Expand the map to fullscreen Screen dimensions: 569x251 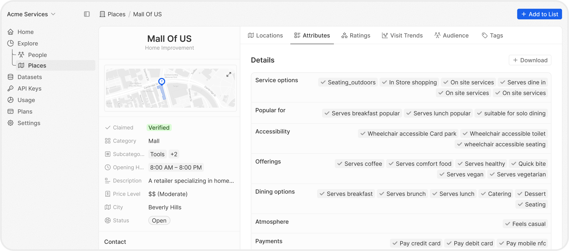coord(229,74)
